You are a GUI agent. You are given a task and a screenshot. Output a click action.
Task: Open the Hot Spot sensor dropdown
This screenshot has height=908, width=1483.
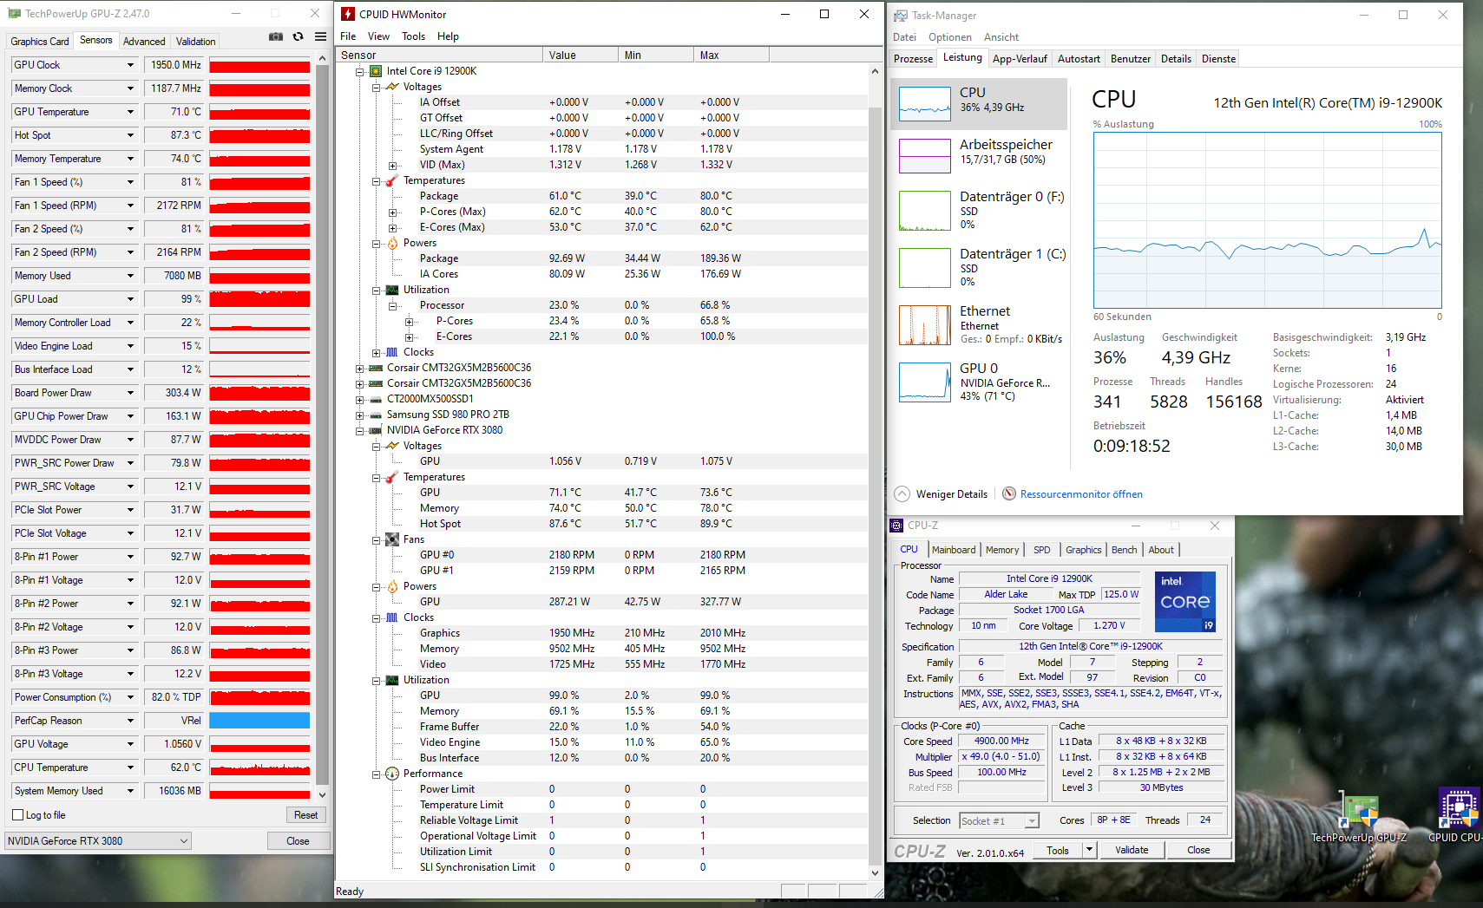[x=131, y=135]
